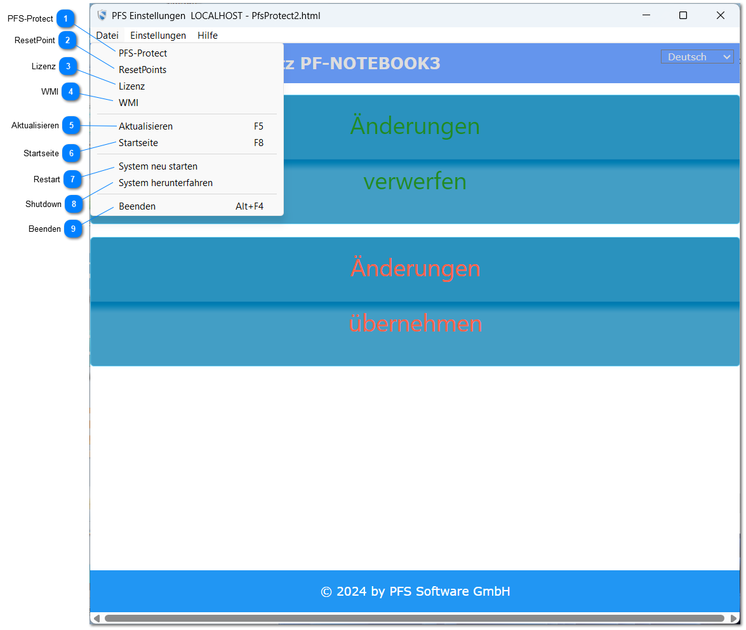Open the Datei menu
This screenshot has width=746, height=630.
(107, 36)
